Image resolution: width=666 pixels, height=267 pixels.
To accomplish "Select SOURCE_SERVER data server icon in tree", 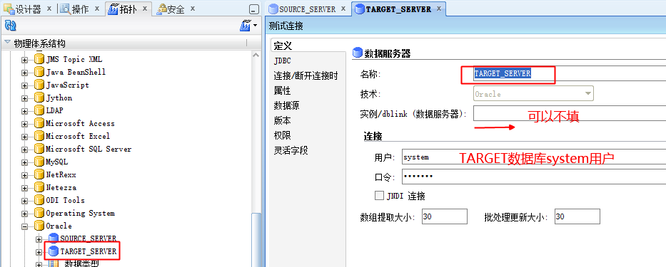I will pyautogui.click(x=54, y=239).
